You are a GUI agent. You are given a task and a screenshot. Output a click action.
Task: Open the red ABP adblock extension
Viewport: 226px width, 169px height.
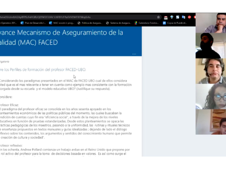coord(189,17)
